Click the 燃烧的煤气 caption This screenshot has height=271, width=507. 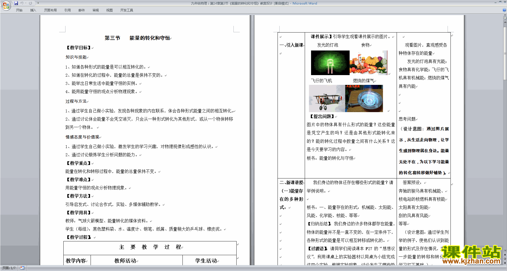[363, 81]
